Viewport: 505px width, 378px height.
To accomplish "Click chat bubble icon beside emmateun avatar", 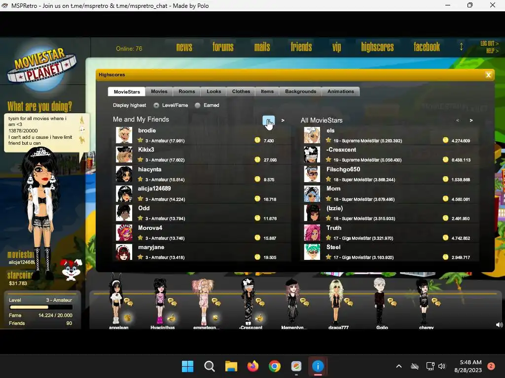I will click(x=216, y=302).
